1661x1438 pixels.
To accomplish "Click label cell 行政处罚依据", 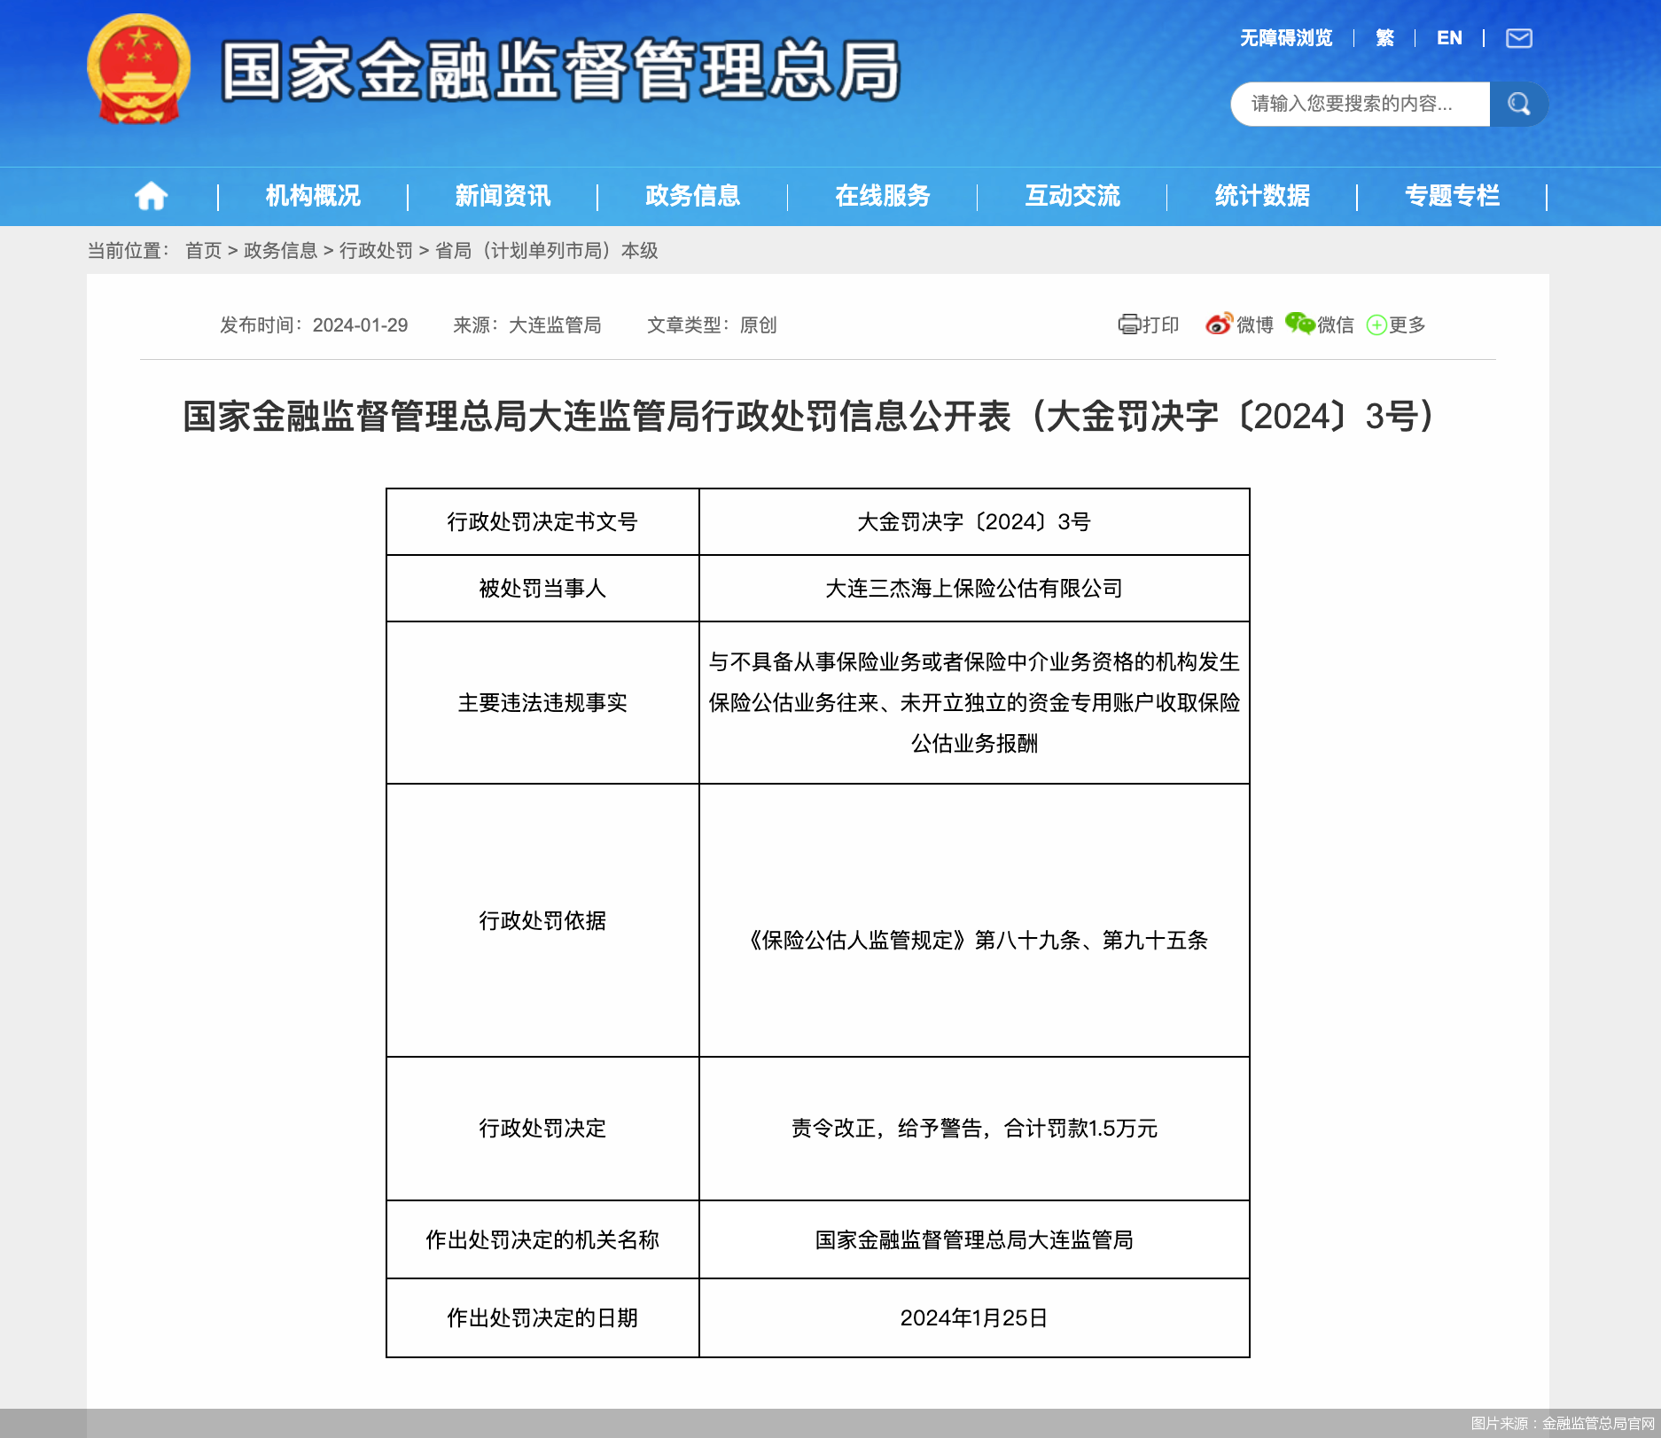I will [542, 921].
